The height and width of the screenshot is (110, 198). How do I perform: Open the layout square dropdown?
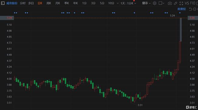[x=161, y=3]
